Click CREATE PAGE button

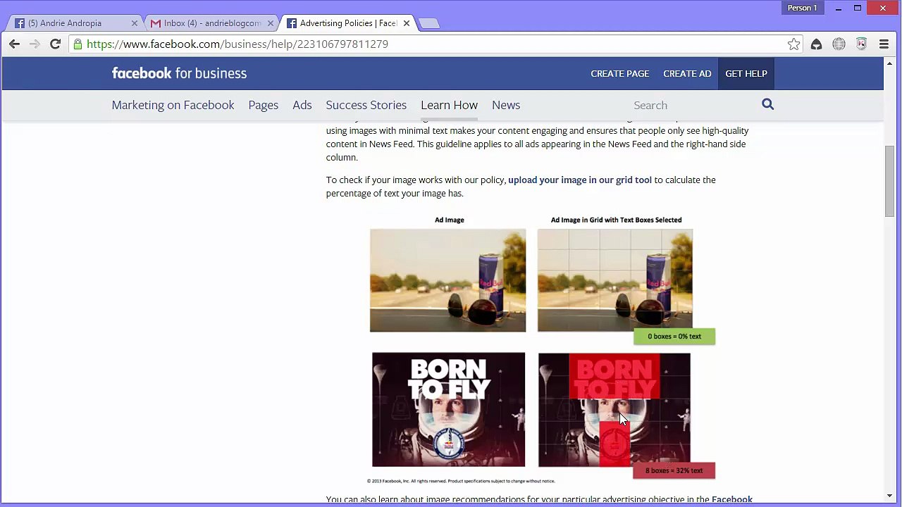coord(620,73)
